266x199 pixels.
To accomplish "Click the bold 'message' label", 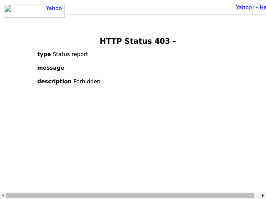I will pyautogui.click(x=51, y=68).
